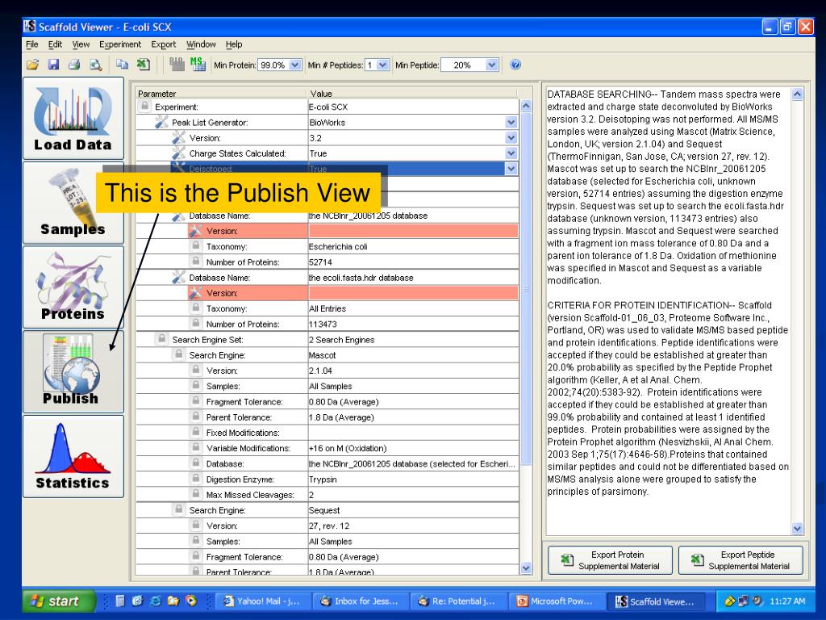The height and width of the screenshot is (620, 826).
Task: Open the View menu
Action: pos(81,44)
